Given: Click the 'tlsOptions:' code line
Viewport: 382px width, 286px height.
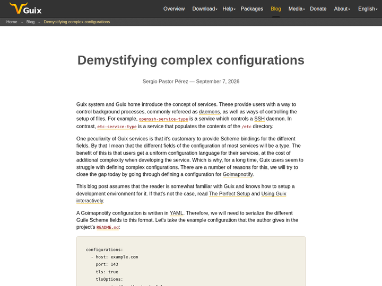Looking at the screenshot, I should point(109,279).
